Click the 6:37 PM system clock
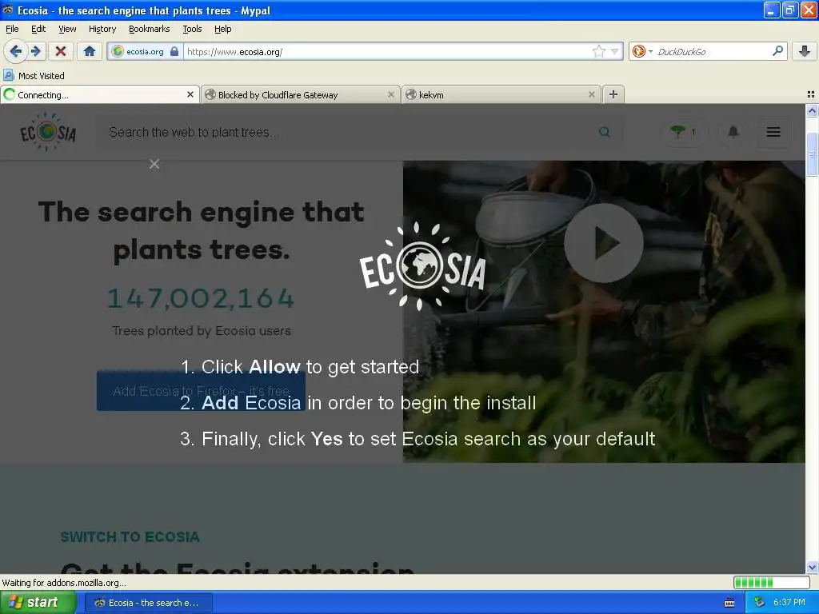This screenshot has height=614, width=819. (789, 603)
